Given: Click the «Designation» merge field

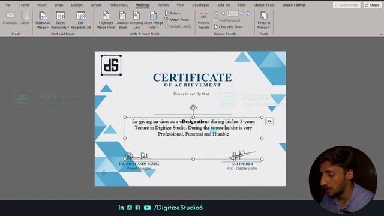Looking at the screenshot, I should [194, 121].
